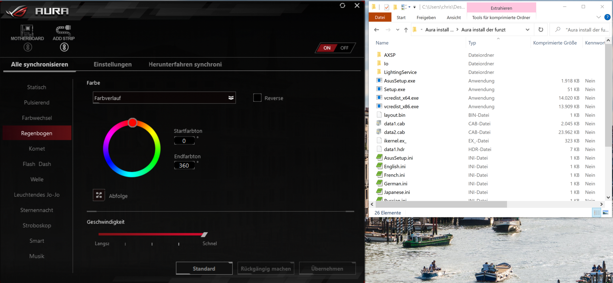
Task: Select the Komet lighting effect
Action: tap(37, 149)
